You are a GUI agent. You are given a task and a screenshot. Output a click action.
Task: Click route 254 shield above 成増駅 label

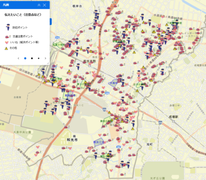160,122
